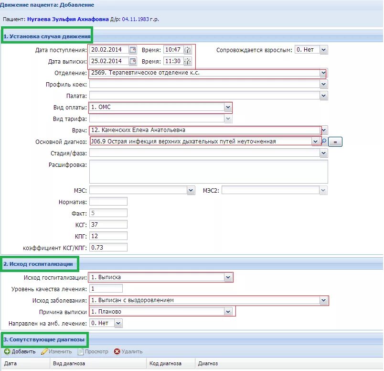Expand Вид оплаты dropdown

tap(228, 107)
